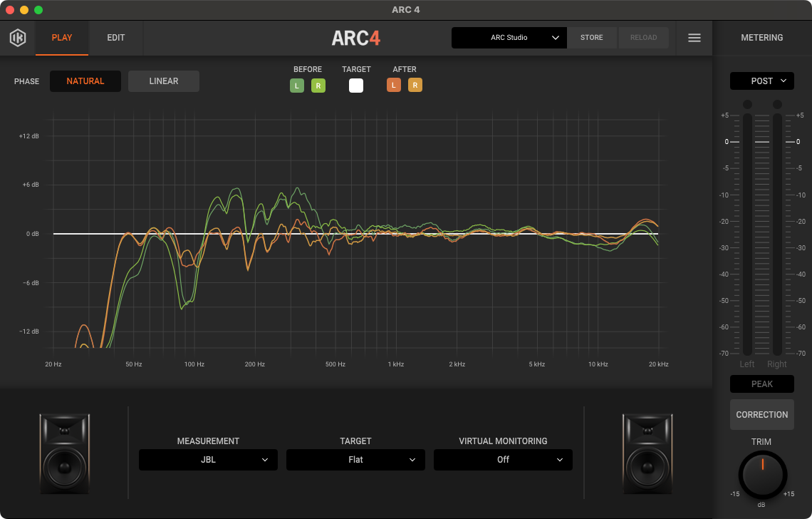Viewport: 812px width, 519px height.
Task: Open the hamburger menu
Action: [694, 38]
